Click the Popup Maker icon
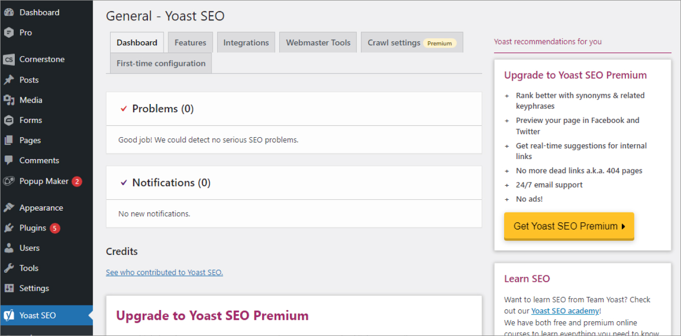The width and height of the screenshot is (681, 336). [9, 181]
